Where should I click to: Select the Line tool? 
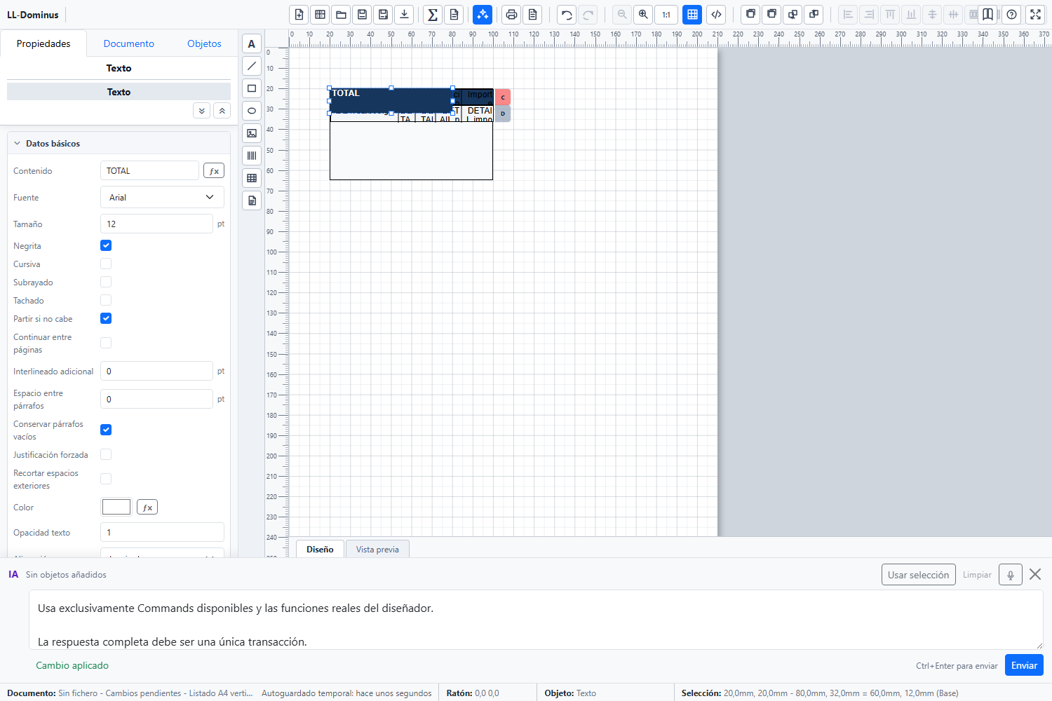pos(252,66)
